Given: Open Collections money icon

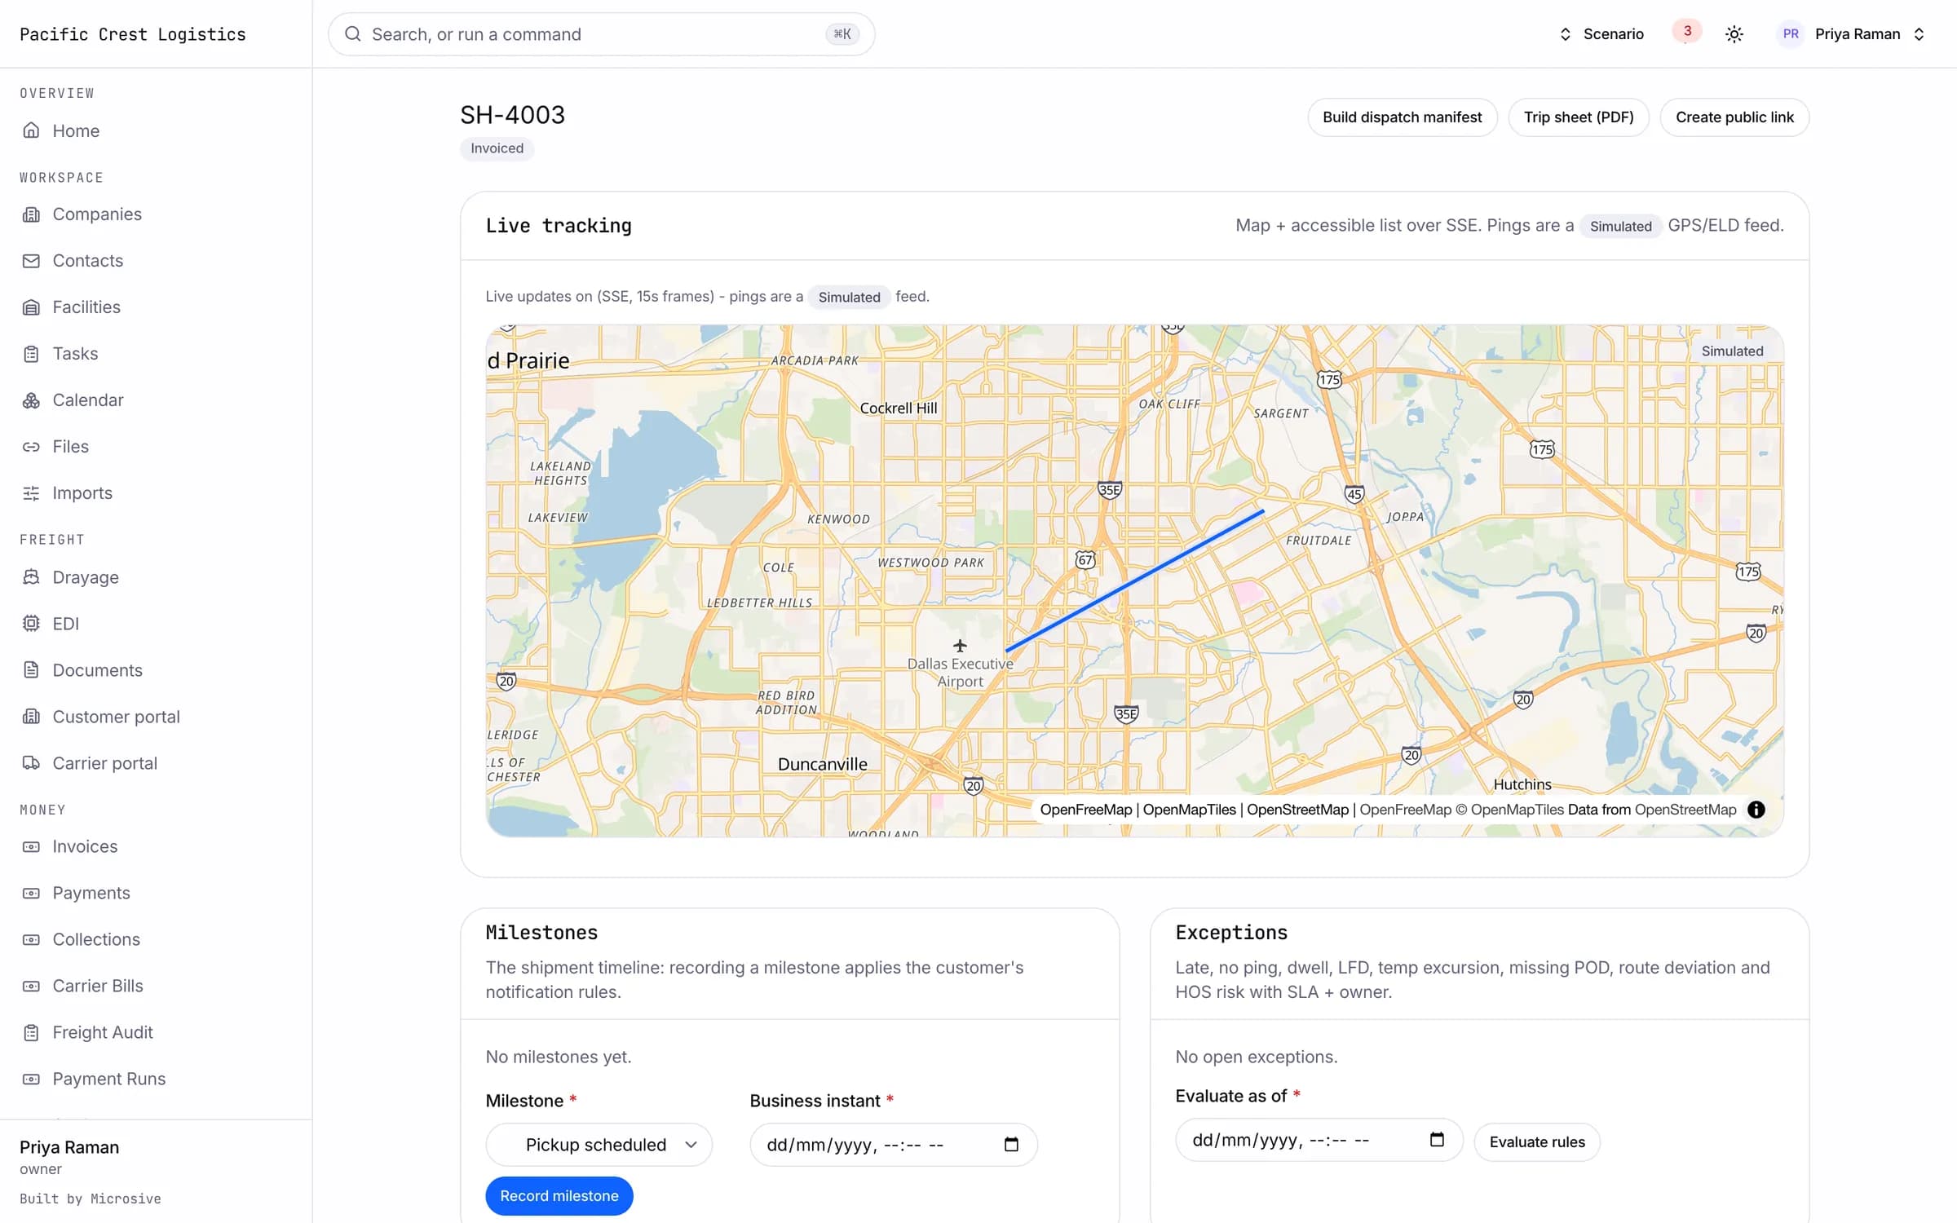Looking at the screenshot, I should coord(31,940).
